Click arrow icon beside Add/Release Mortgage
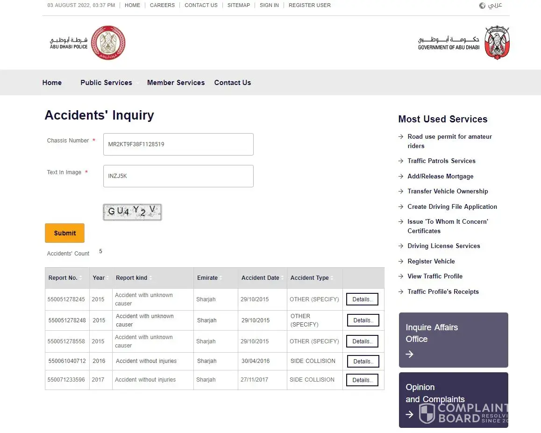Screen dimensions: 541x433 [x=400, y=176]
